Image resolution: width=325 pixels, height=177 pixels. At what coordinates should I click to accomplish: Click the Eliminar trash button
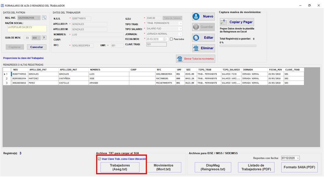(x=203, y=48)
